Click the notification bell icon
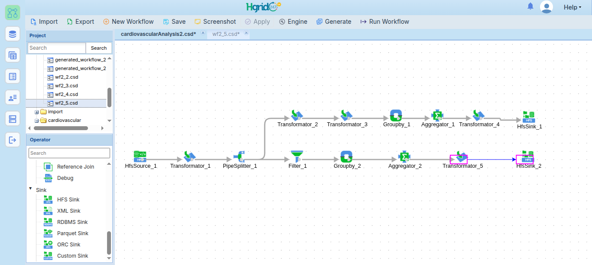 click(530, 6)
